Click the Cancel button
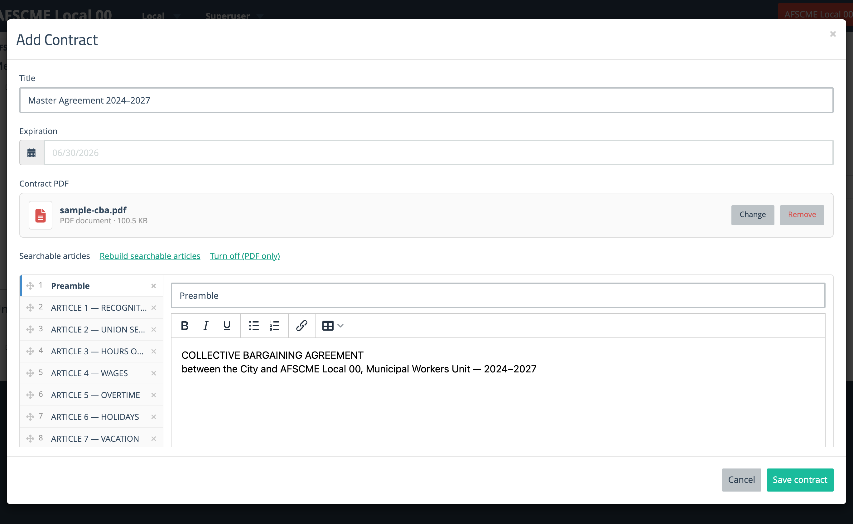The width and height of the screenshot is (853, 524). [x=741, y=480]
